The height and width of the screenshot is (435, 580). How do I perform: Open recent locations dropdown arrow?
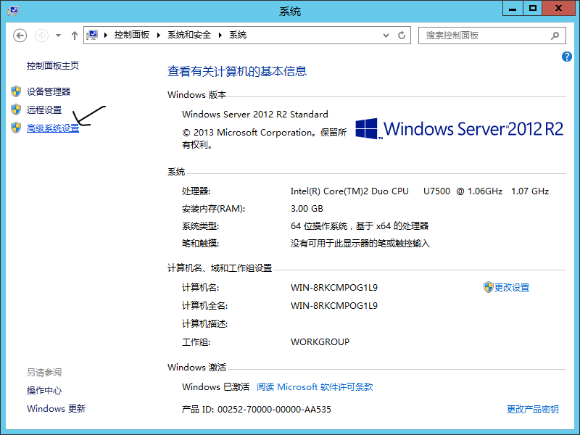pos(58,36)
